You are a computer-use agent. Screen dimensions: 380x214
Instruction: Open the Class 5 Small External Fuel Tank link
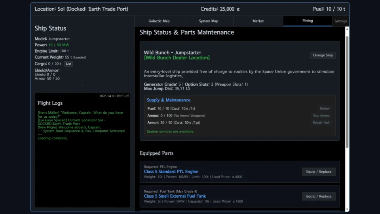(x=175, y=196)
